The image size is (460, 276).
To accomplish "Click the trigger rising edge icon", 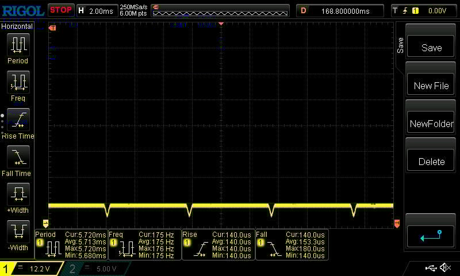I will point(405,11).
